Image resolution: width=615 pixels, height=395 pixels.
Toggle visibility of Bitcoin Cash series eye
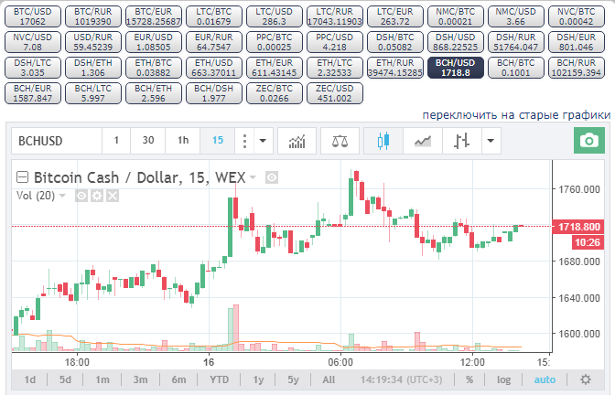272,177
